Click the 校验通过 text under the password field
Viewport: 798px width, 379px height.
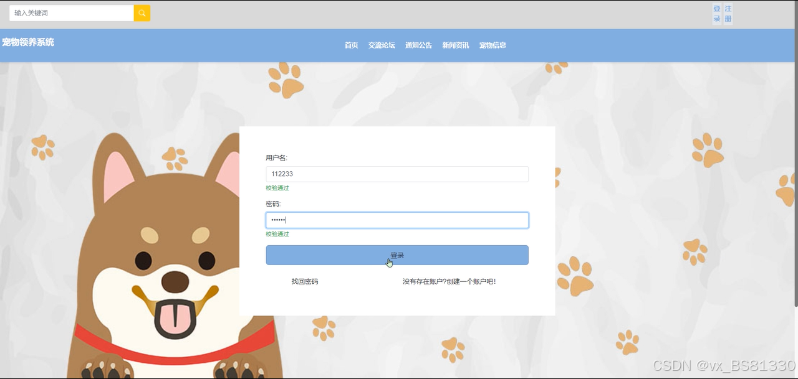point(277,234)
